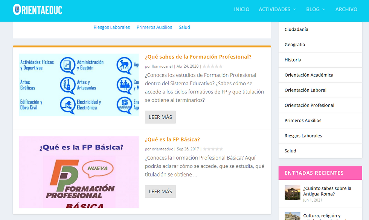
Task: Click the Electricidad y Electrónica plug icon
Action: tap(67, 105)
